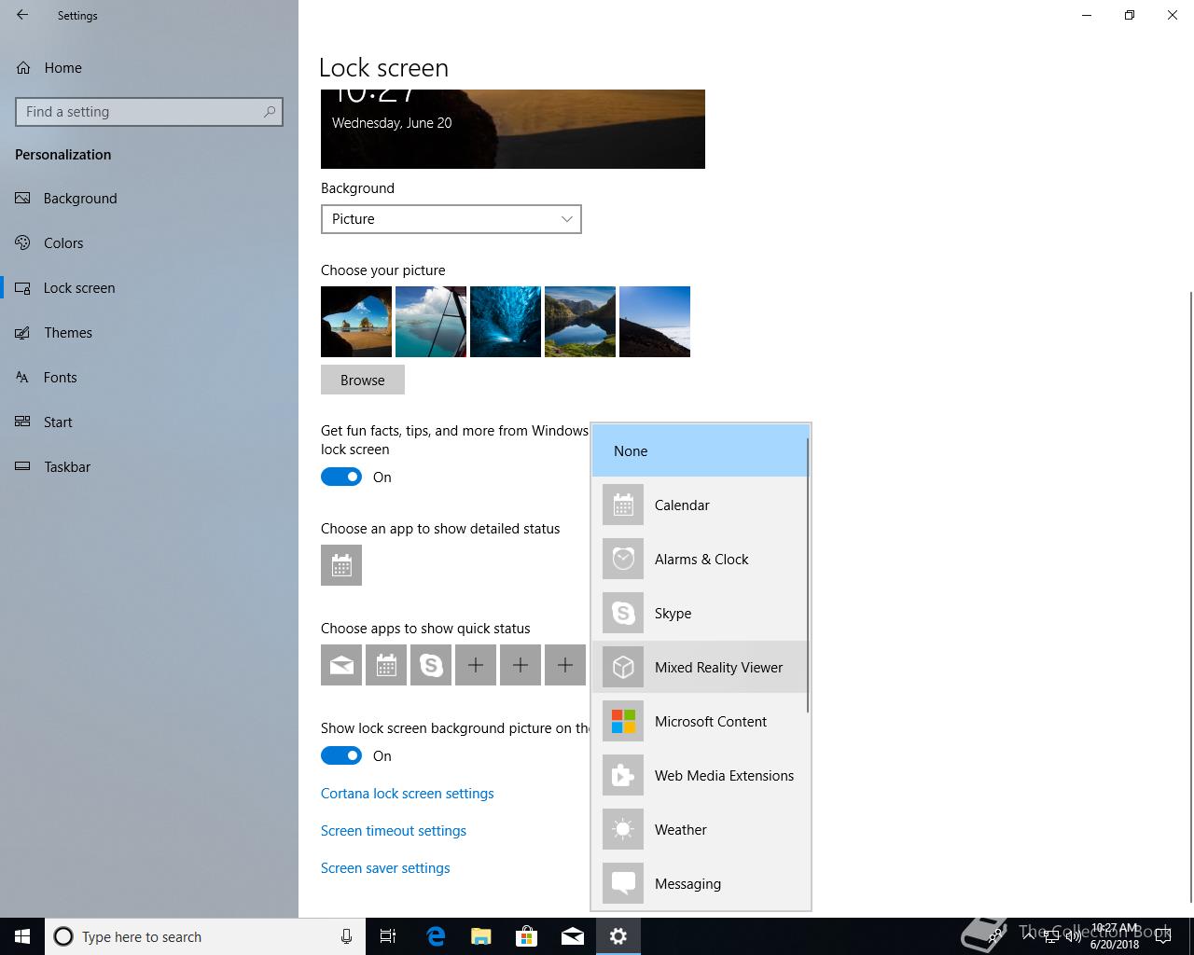Click the Find a setting search box
Screen dimensions: 1194x955
point(149,112)
